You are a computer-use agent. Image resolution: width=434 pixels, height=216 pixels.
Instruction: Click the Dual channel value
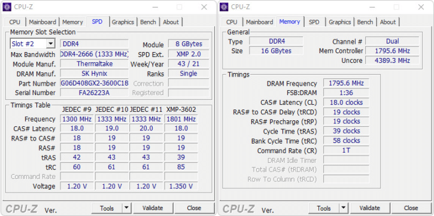pyautogui.click(x=392, y=41)
